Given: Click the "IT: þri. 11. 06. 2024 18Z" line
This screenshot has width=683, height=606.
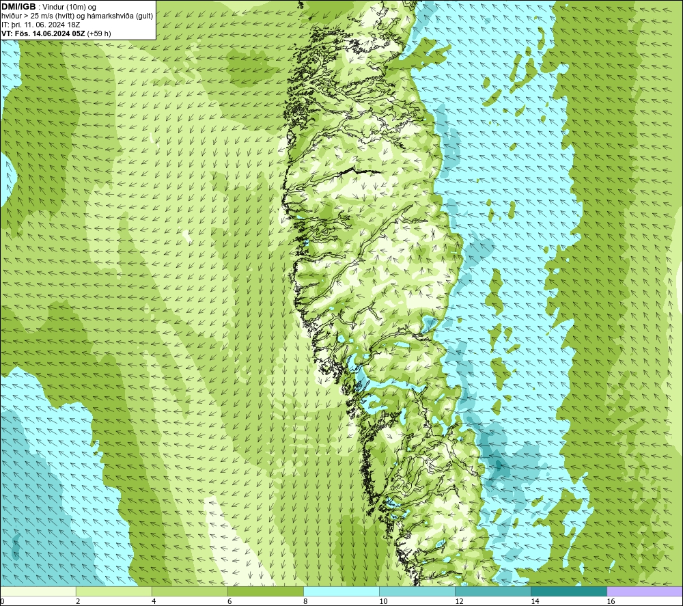Looking at the screenshot, I should tap(40, 25).
